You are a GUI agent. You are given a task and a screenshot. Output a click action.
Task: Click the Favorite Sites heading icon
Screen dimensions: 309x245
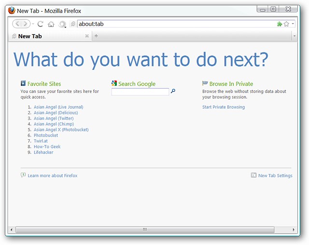pyautogui.click(x=23, y=83)
